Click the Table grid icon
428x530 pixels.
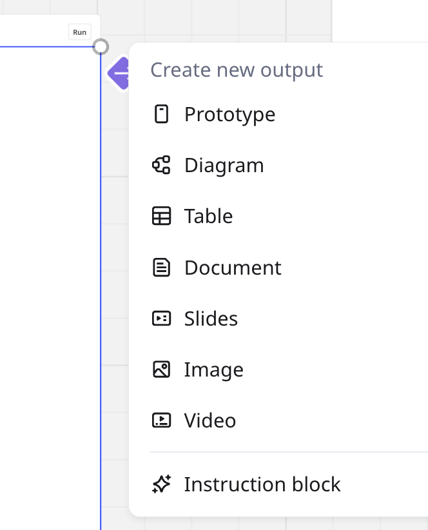[161, 216]
